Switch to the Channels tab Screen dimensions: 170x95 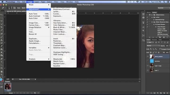click(x=154, y=40)
